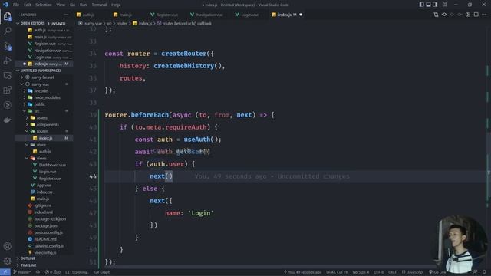Open the Explorer view in activity bar
Image resolution: width=491 pixels, height=276 pixels.
point(8,16)
